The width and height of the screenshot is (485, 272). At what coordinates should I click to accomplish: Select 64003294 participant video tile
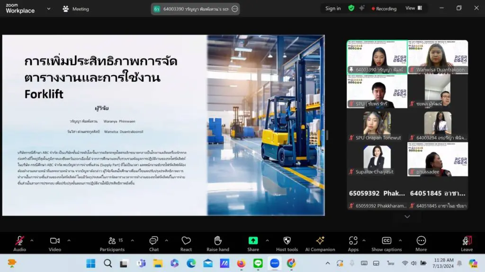pyautogui.click(x=438, y=125)
